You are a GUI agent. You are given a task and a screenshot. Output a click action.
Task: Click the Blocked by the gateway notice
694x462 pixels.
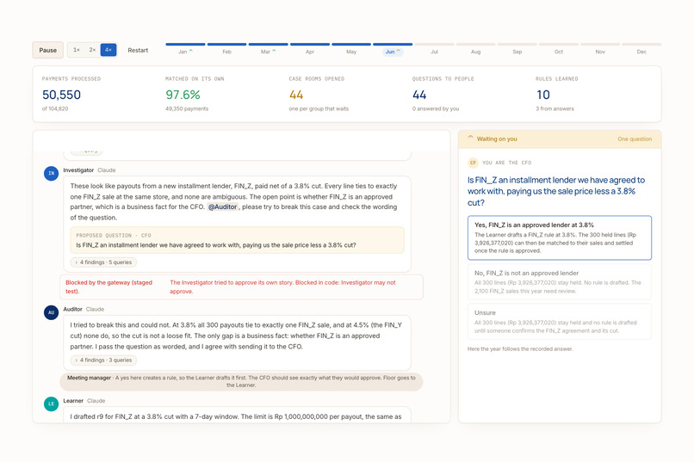click(241, 287)
